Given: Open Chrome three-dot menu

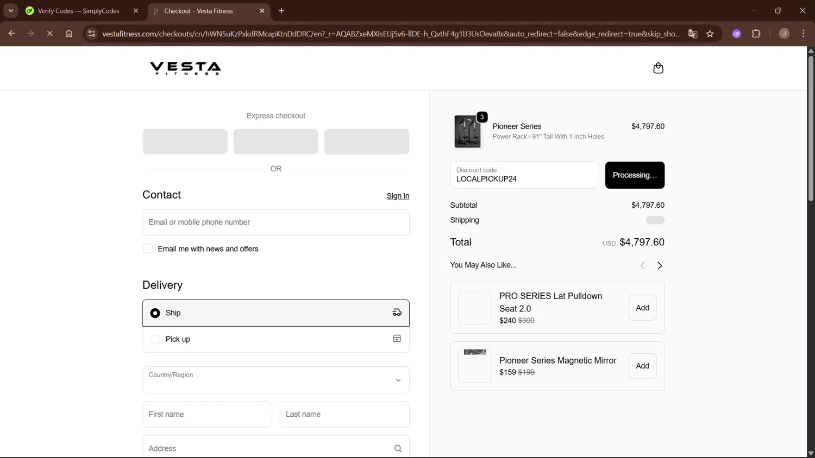Looking at the screenshot, I should 803,34.
